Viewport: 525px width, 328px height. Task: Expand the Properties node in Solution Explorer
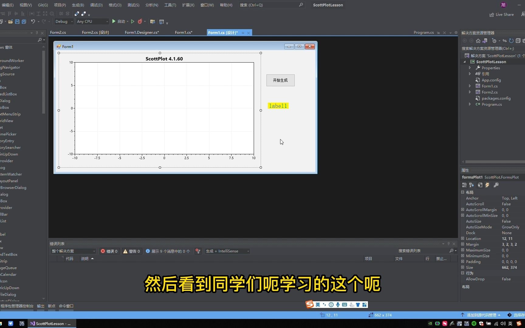tap(470, 68)
